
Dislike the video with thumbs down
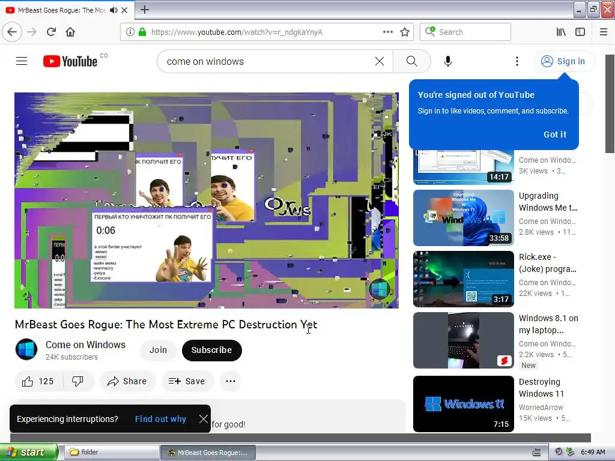click(77, 381)
